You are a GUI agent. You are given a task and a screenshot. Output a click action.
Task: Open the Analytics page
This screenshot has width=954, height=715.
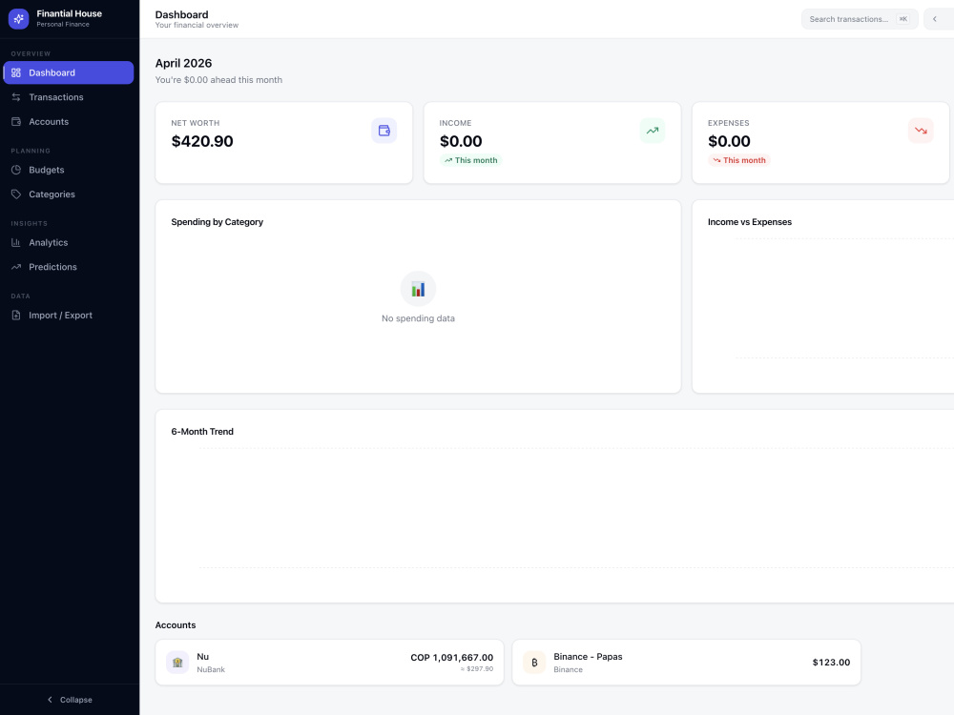pos(68,242)
